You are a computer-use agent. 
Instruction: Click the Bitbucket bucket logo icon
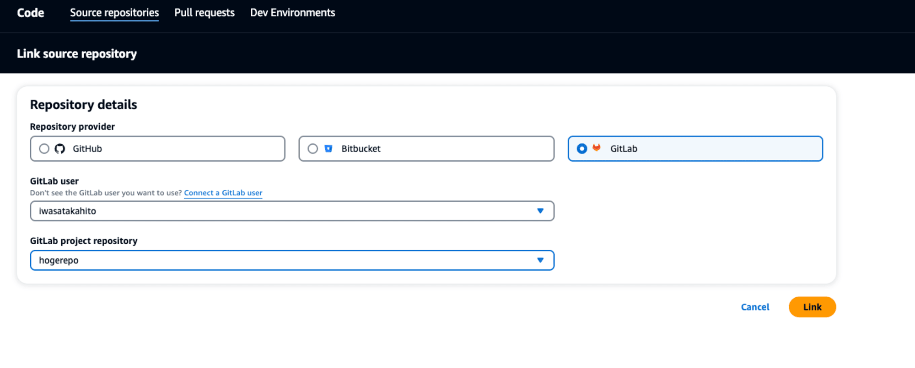pos(328,148)
